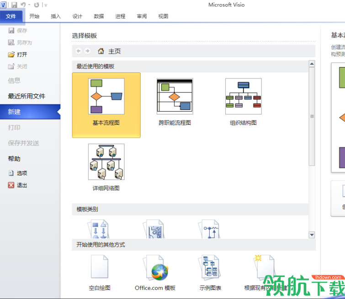Click the scrollbar up arrow in template list
This screenshot has height=299, width=345.
312,64
